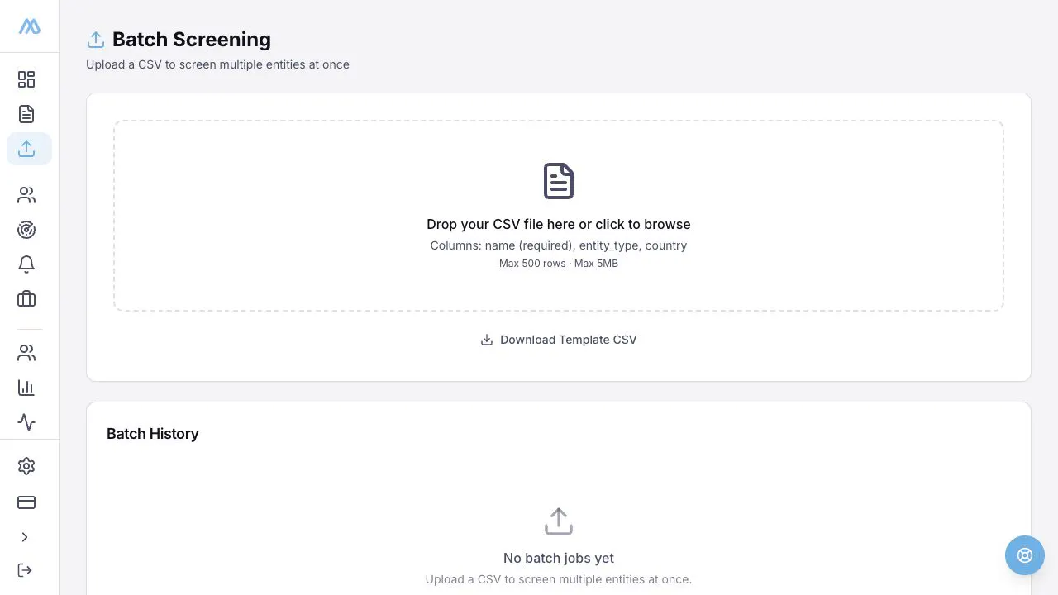Click the CSV drop zone to browse
Image resolution: width=1058 pixels, height=595 pixels.
(x=559, y=216)
